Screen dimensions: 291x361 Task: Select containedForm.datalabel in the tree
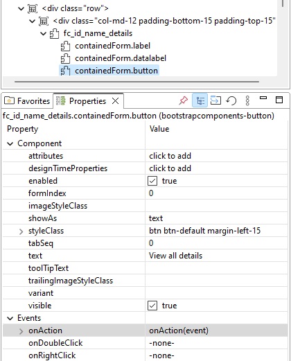point(121,58)
